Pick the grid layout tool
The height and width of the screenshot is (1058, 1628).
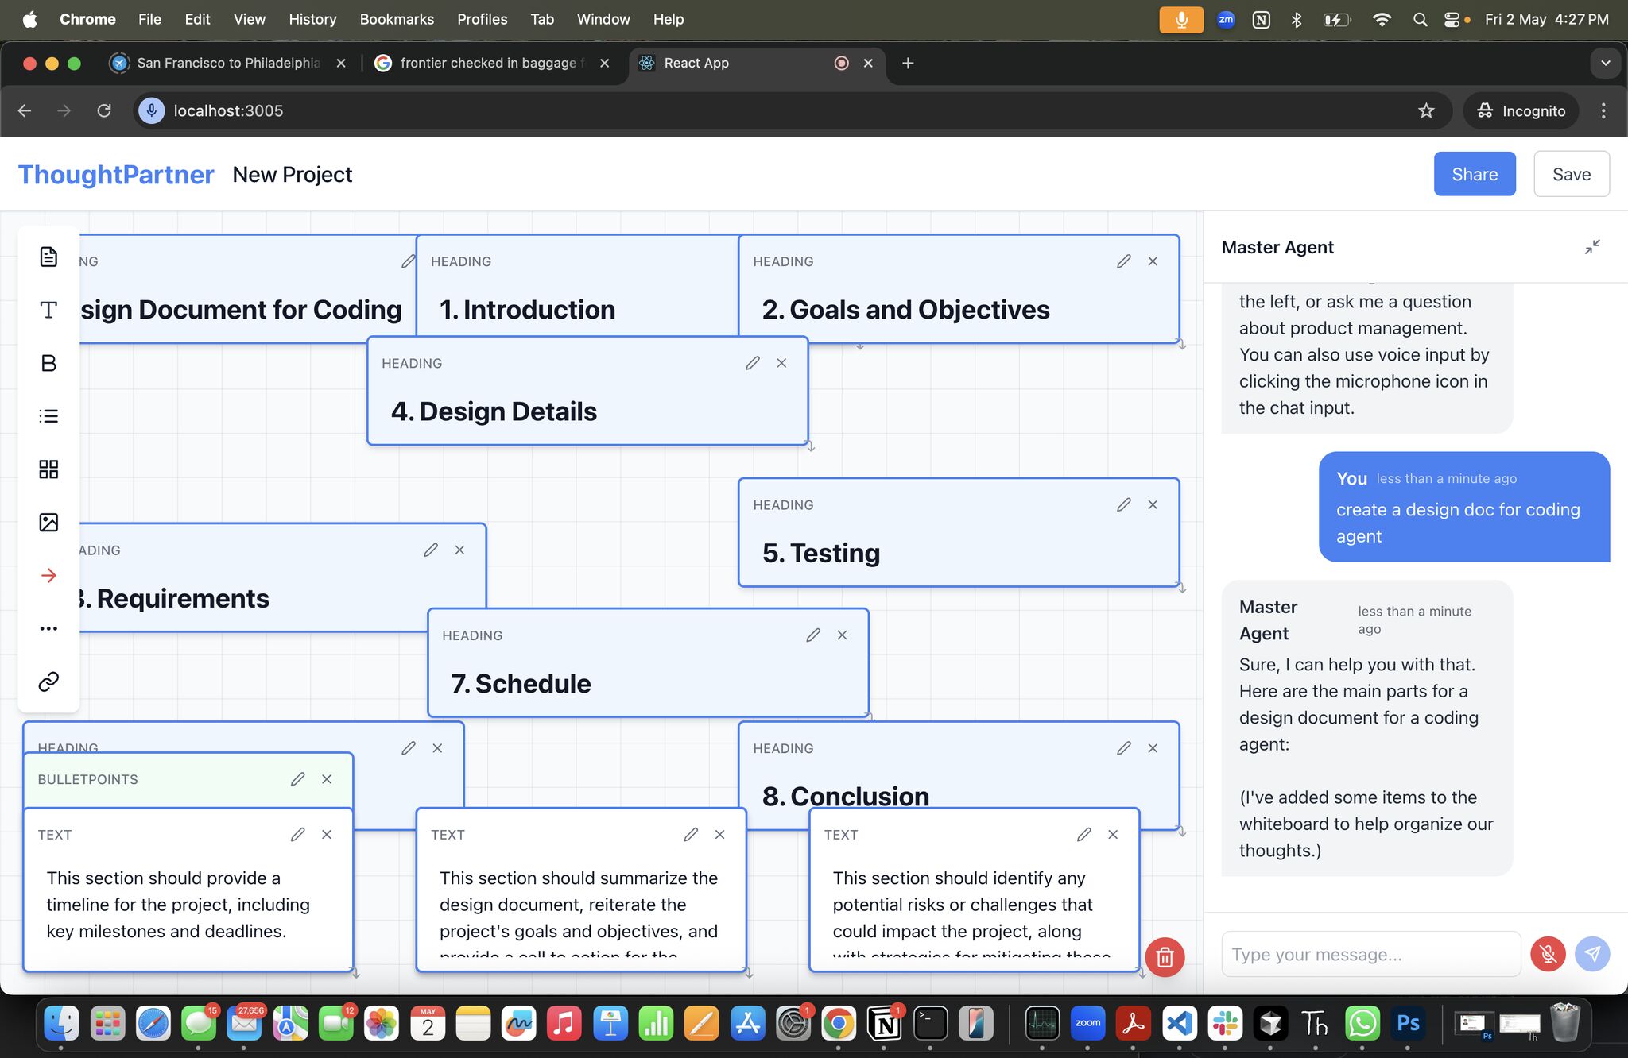[x=48, y=469]
